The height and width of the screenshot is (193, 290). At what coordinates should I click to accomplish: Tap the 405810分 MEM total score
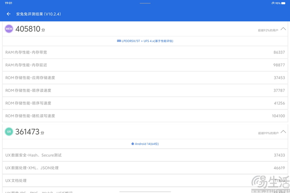click(x=30, y=29)
